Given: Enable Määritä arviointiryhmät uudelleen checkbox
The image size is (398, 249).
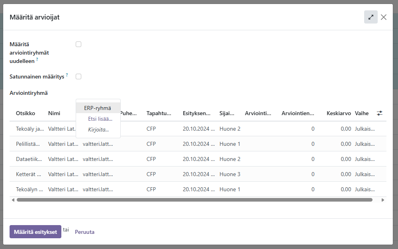Looking at the screenshot, I should coord(78,44).
